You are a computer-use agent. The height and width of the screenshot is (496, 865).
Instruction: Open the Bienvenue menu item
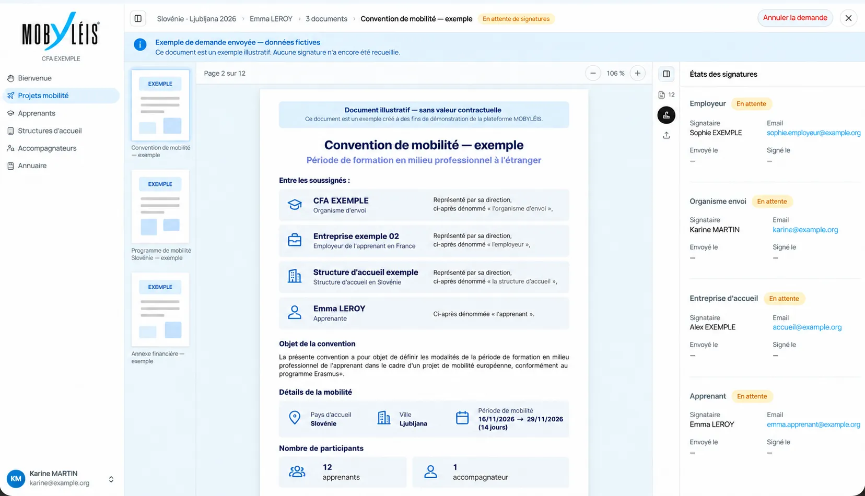tap(61, 78)
